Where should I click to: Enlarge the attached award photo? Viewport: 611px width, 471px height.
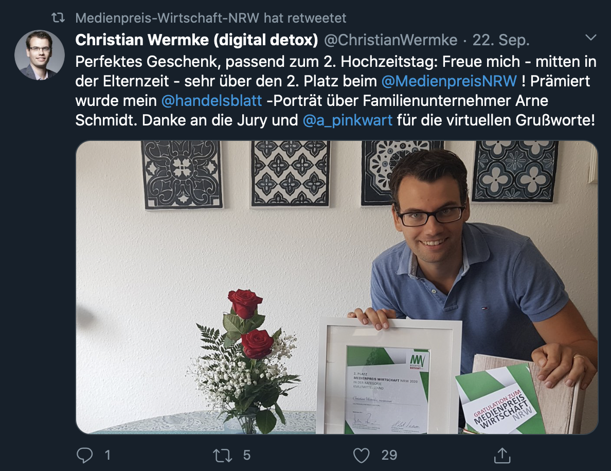[x=337, y=287]
